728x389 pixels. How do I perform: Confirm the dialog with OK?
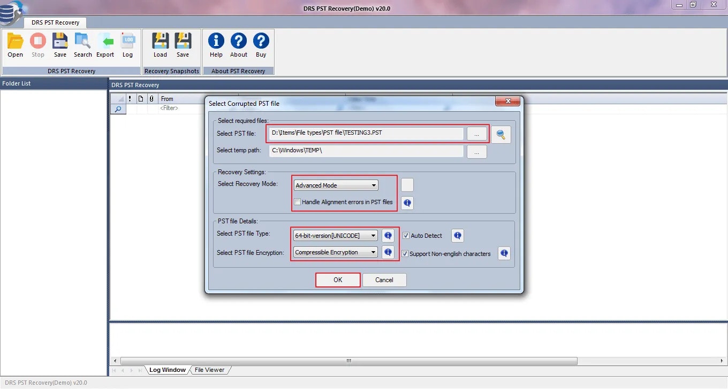[338, 280]
